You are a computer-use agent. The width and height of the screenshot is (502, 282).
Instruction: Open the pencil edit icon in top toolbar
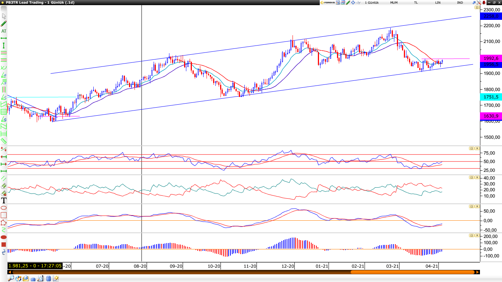tap(348, 3)
